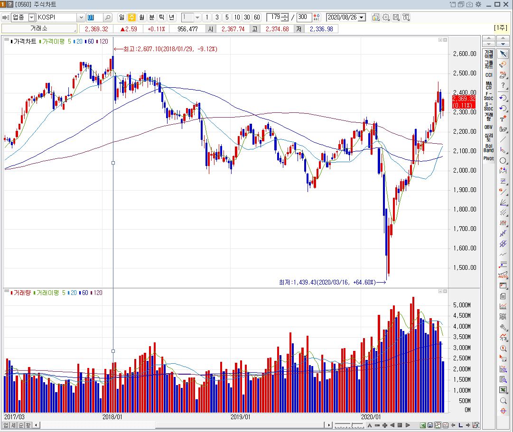Image resolution: width=513 pixels, height=432 pixels.
Task: Click the period count sync icon after 300
Action: (x=317, y=18)
